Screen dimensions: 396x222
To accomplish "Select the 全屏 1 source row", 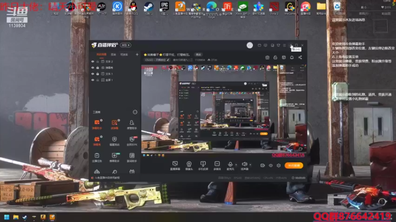I will (x=114, y=80).
